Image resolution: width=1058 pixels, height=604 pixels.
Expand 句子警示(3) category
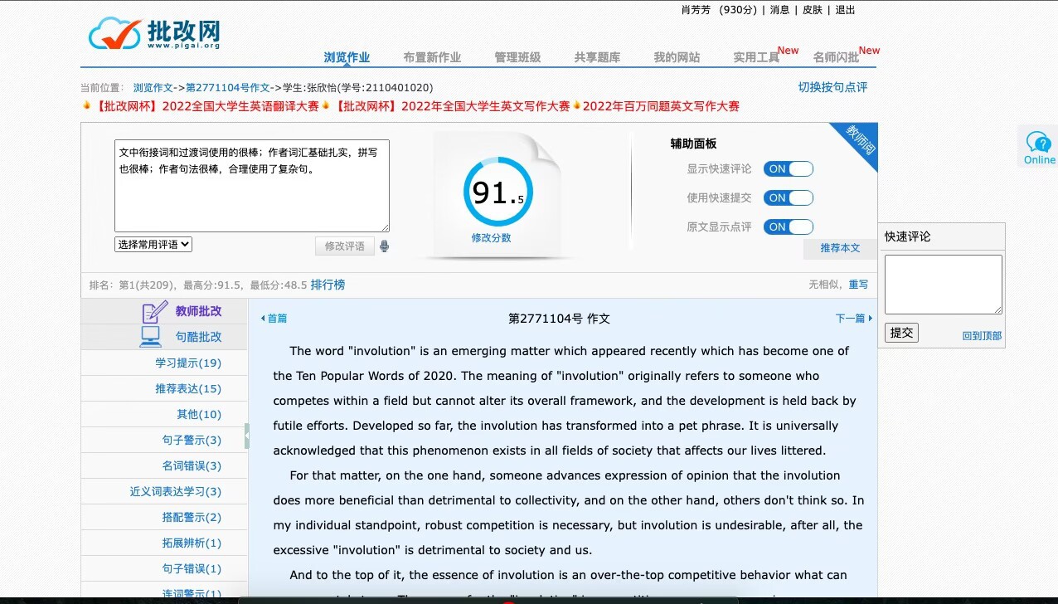tap(192, 441)
